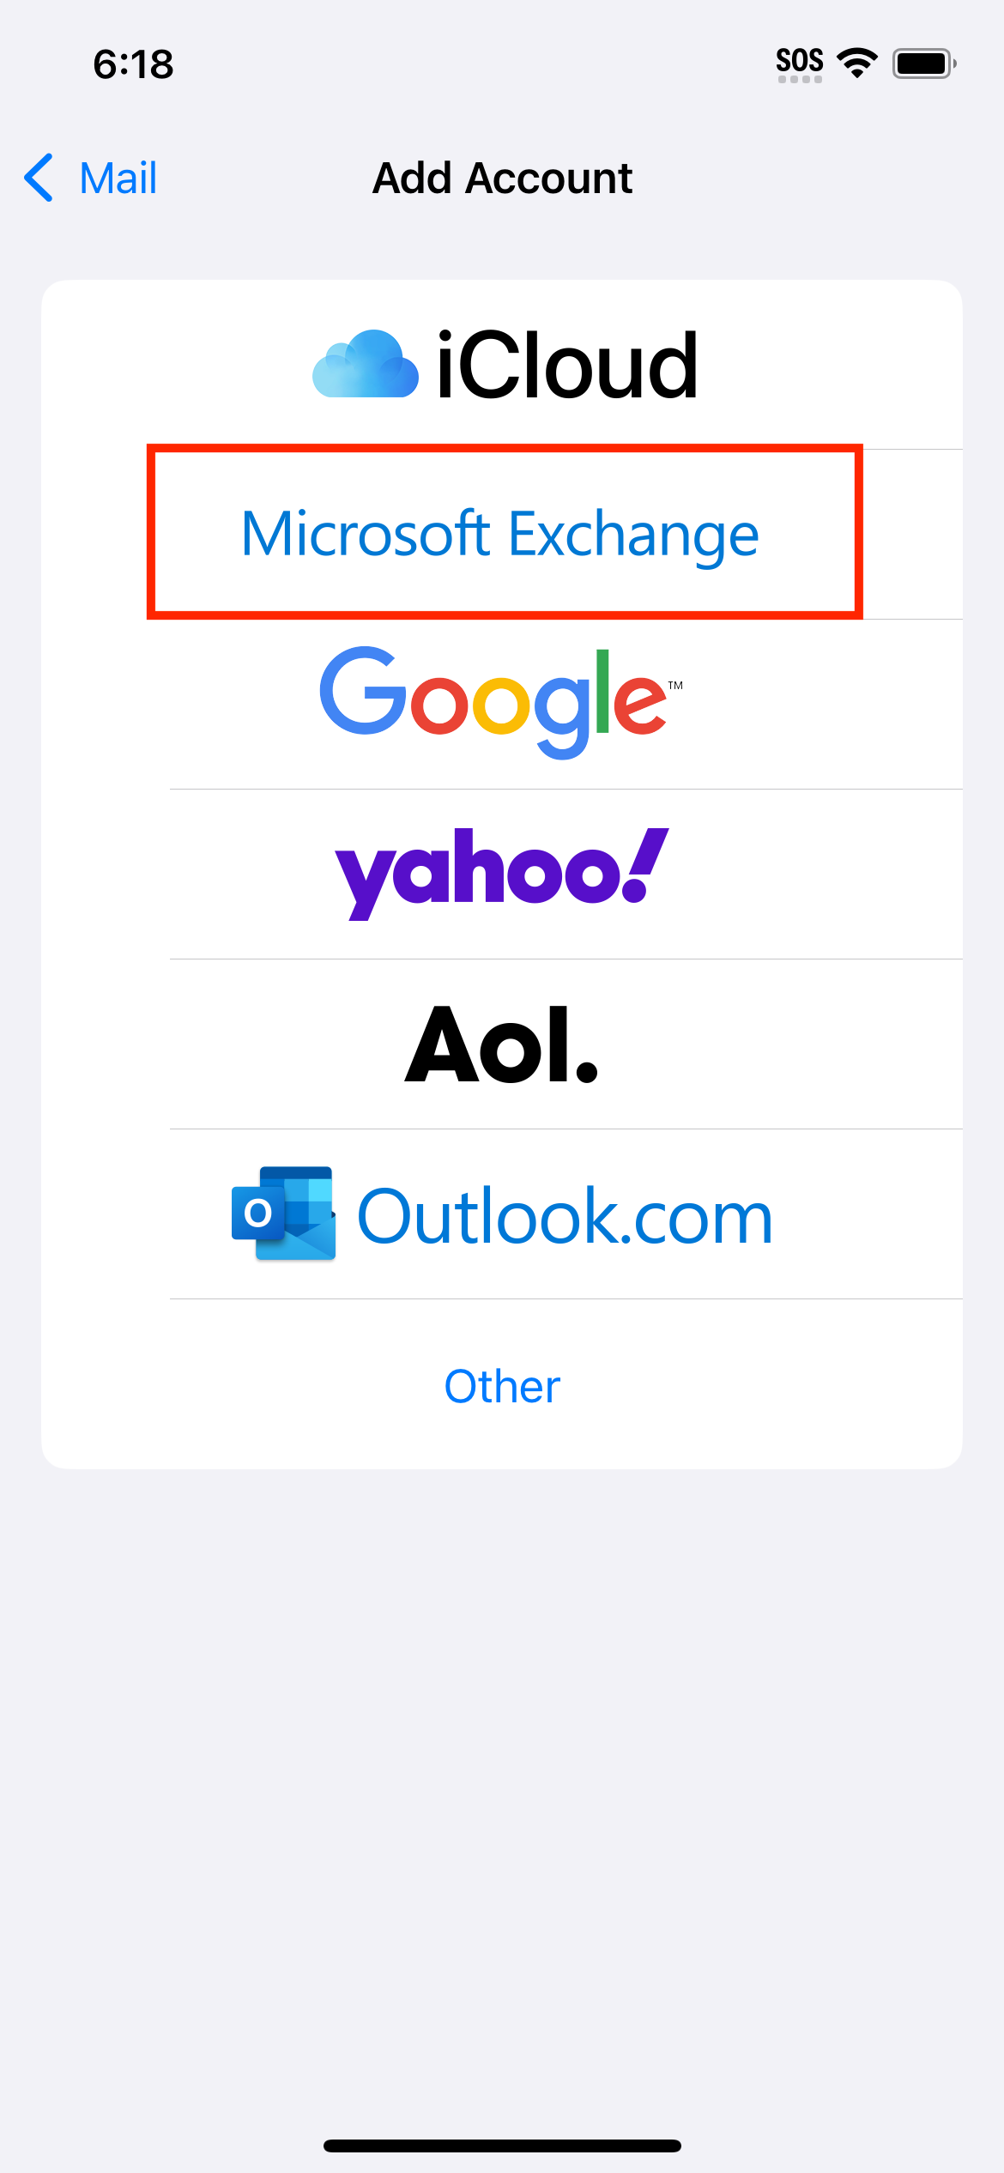Viewport: 1004px width, 2173px height.
Task: Open the Outlook.com account setup
Action: coord(501,1214)
